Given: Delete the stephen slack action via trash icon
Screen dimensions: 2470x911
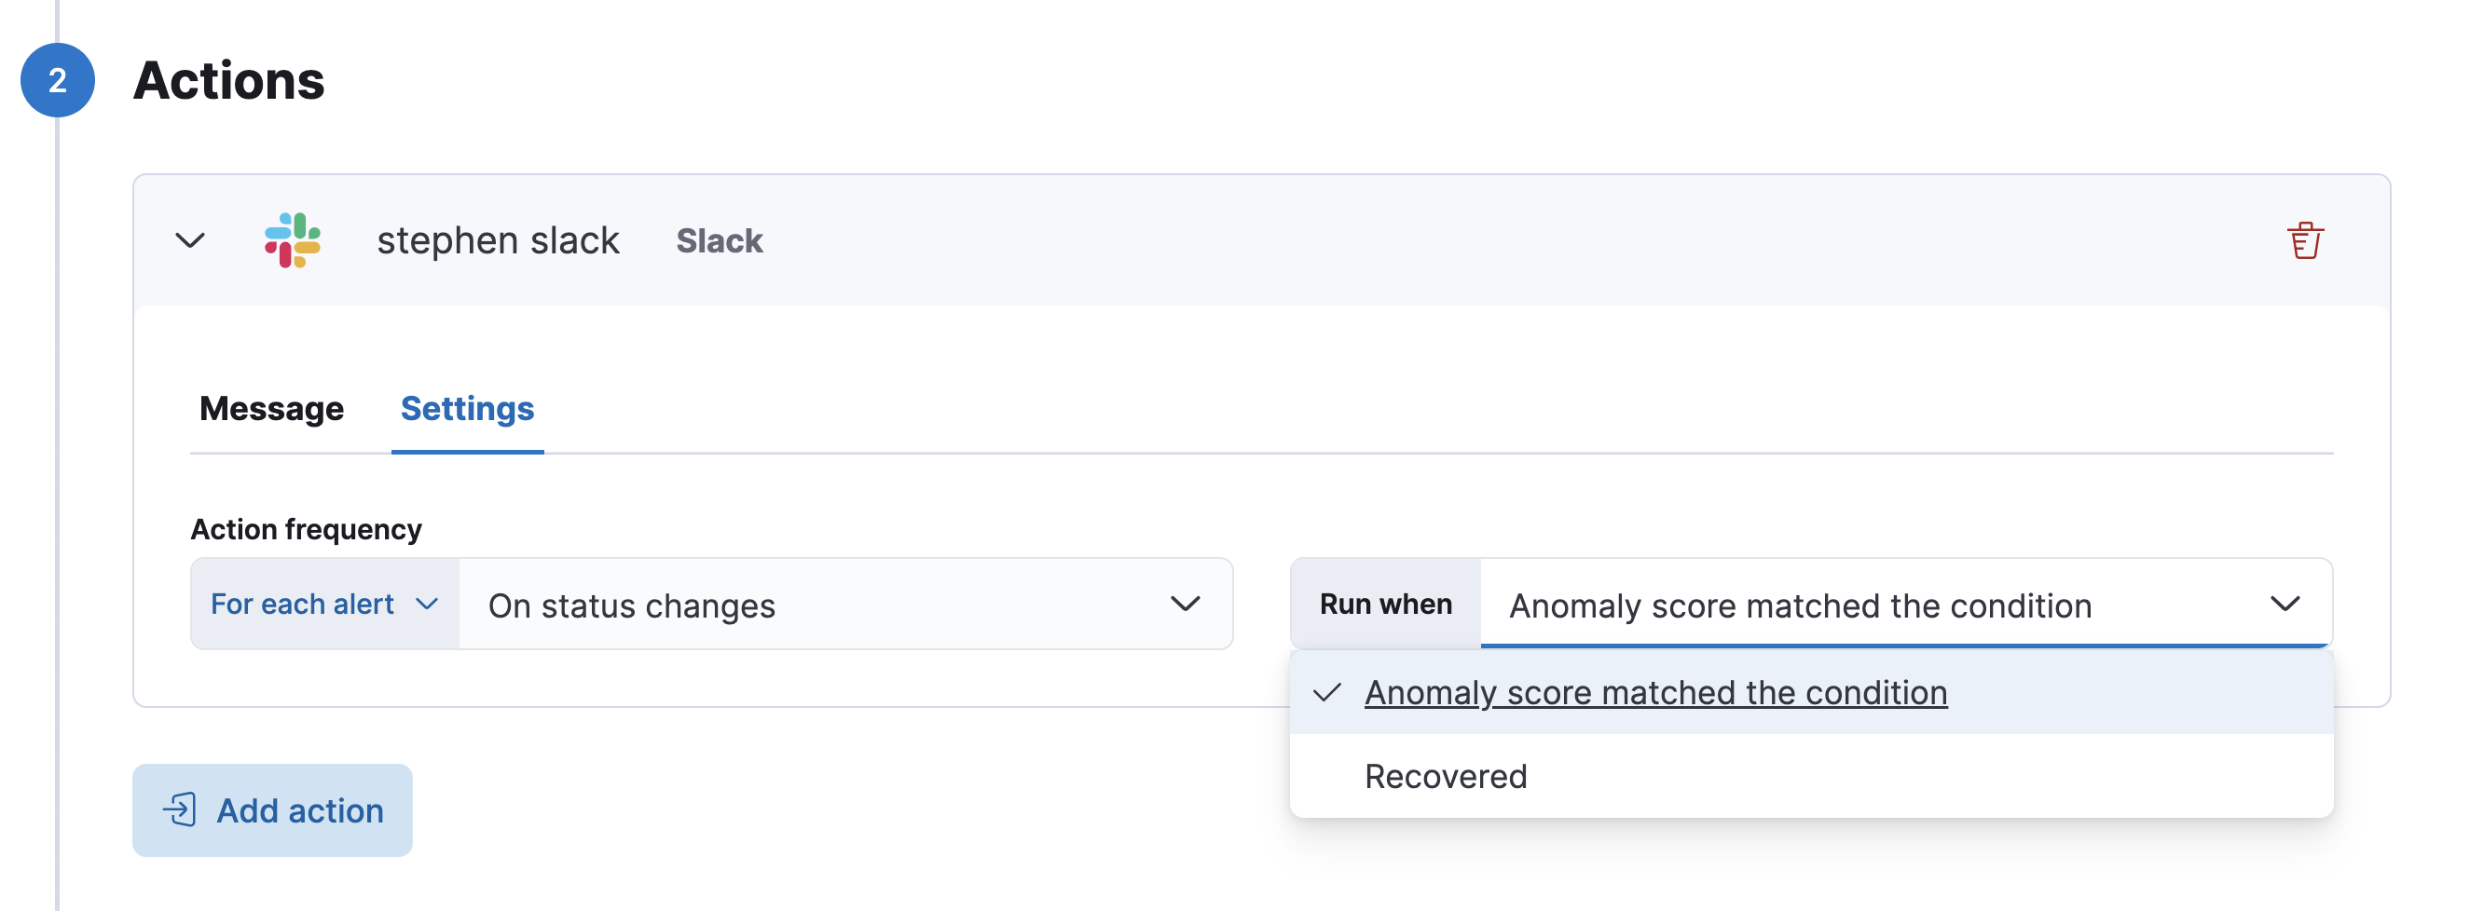Looking at the screenshot, I should (x=2304, y=240).
